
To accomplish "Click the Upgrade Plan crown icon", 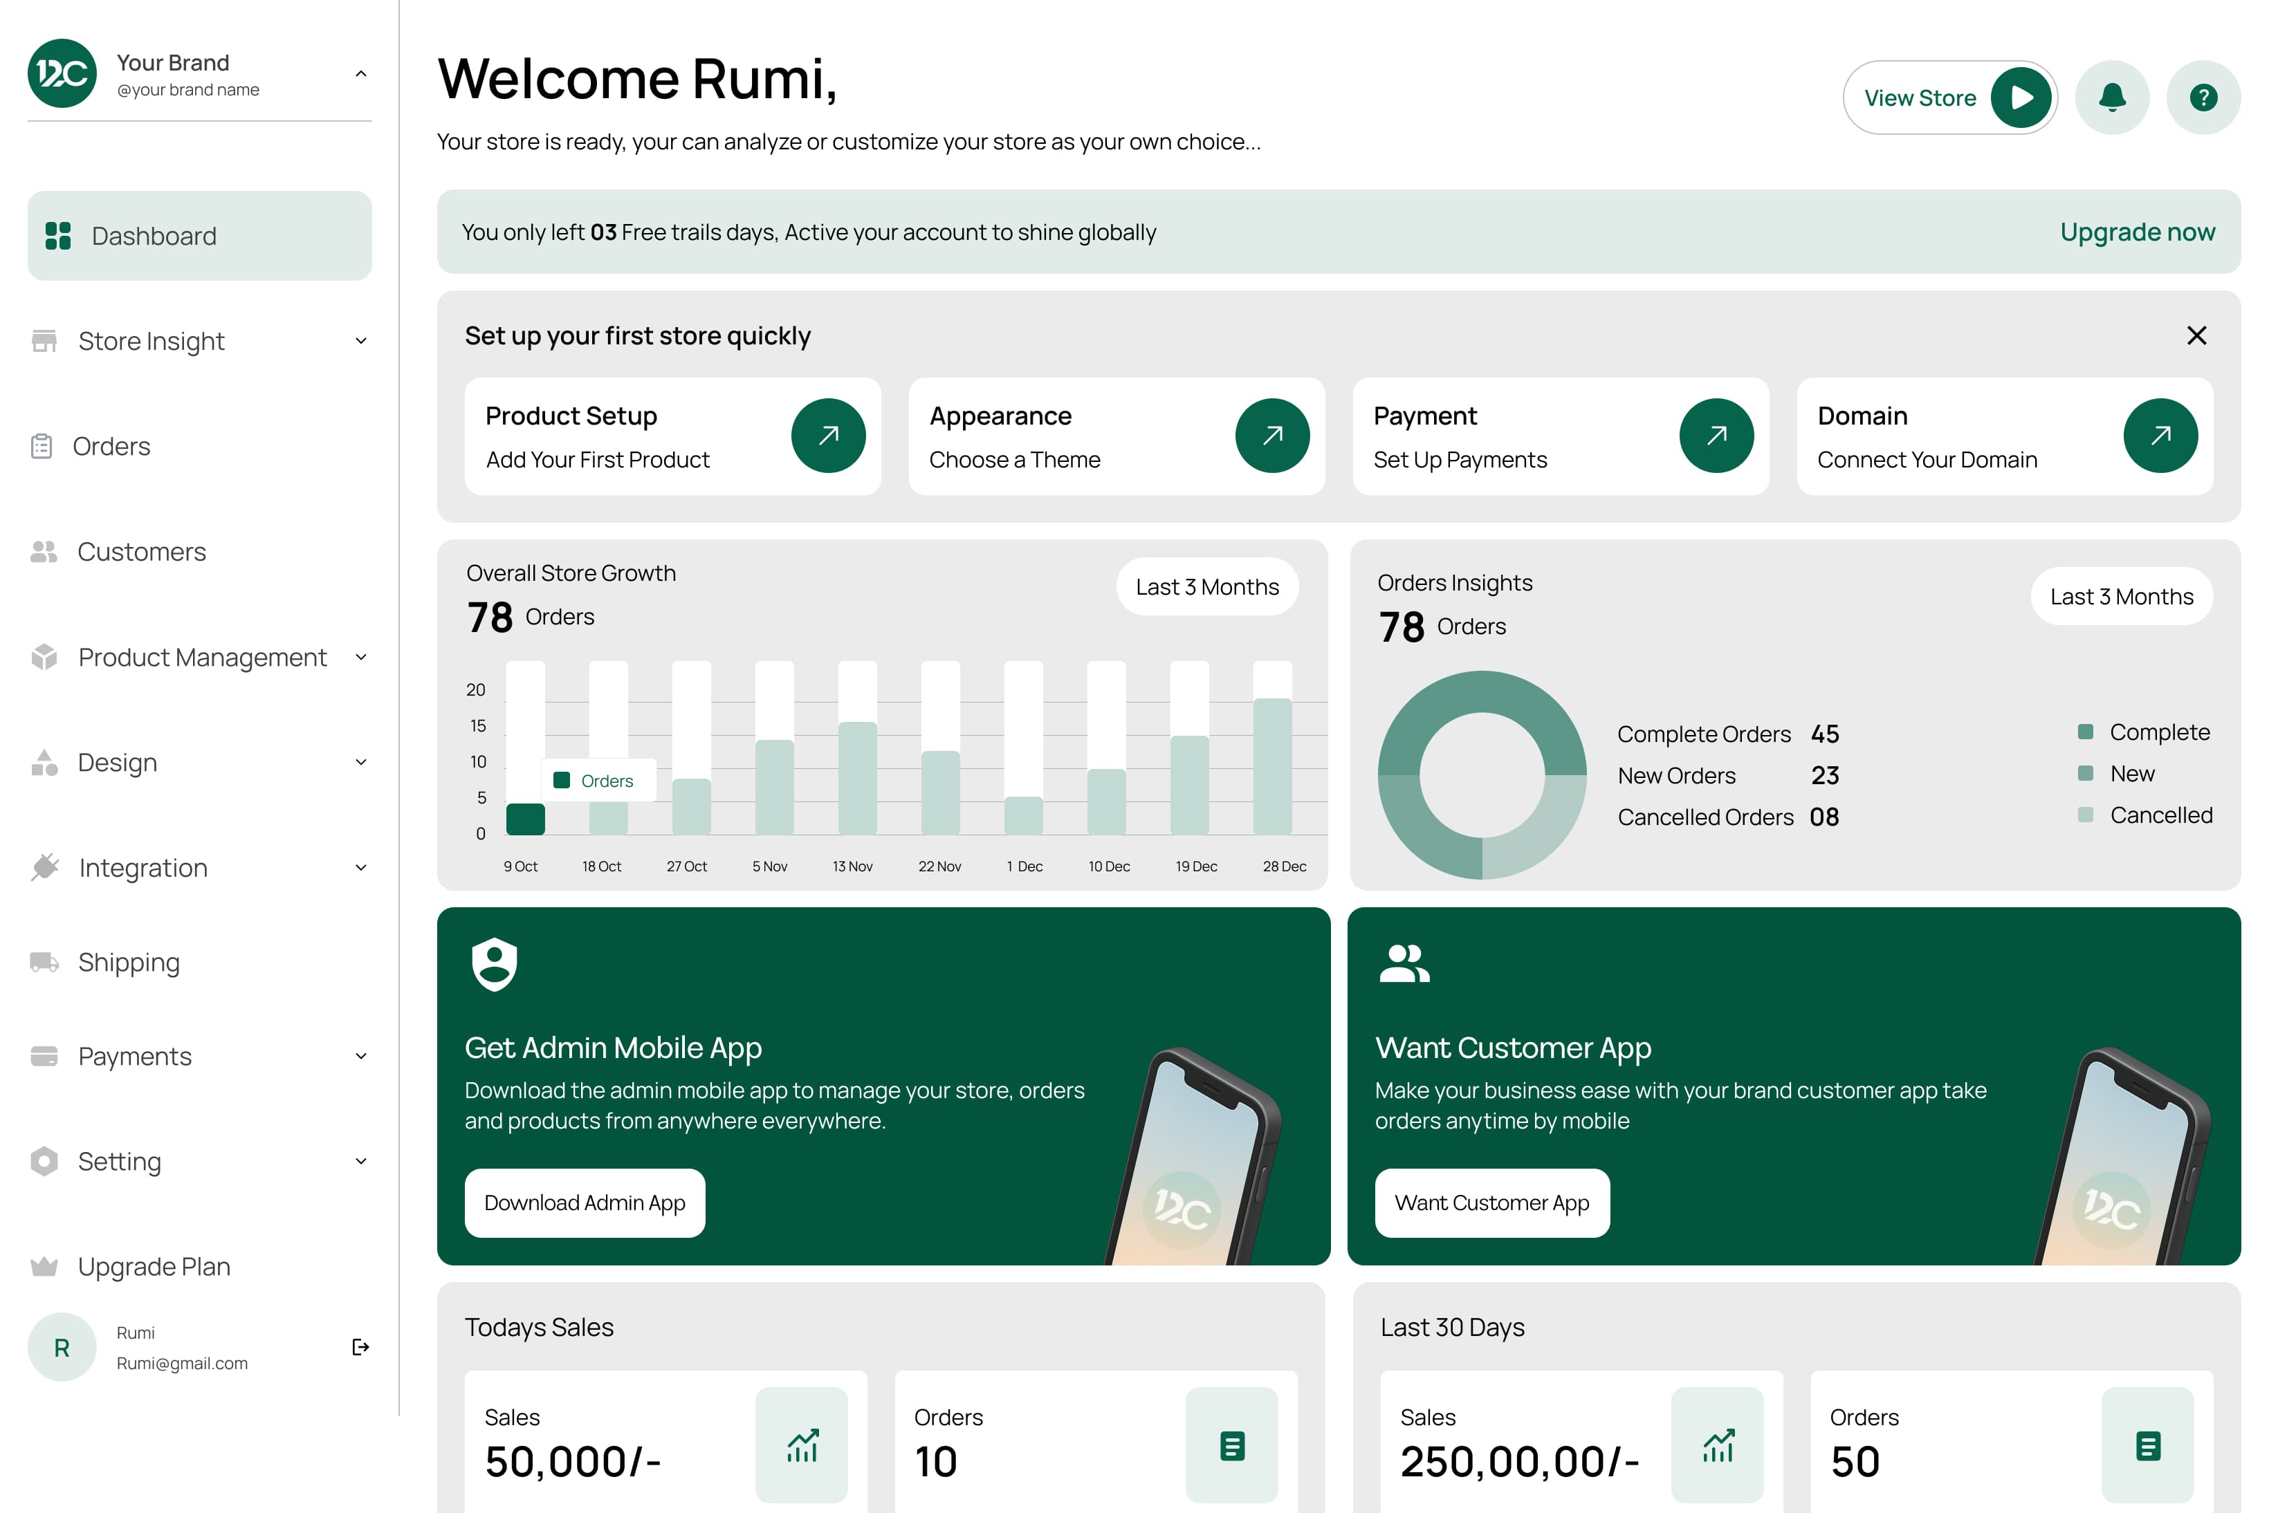I will pos(44,1266).
